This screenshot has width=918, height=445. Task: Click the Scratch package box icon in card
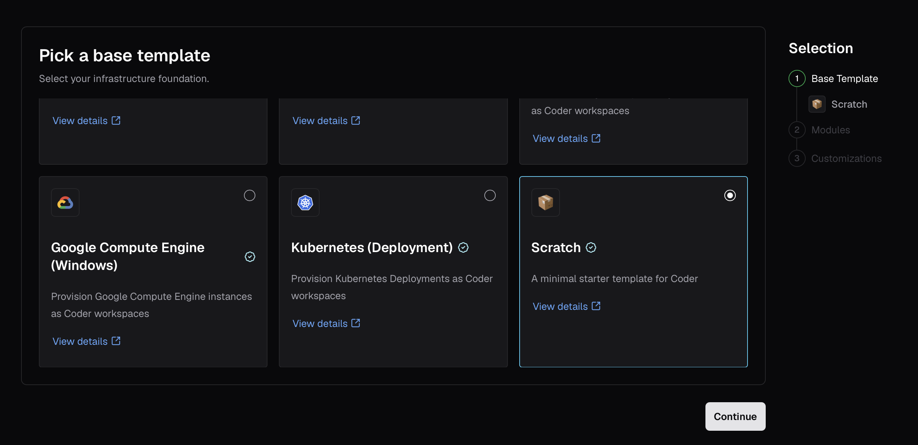(546, 203)
